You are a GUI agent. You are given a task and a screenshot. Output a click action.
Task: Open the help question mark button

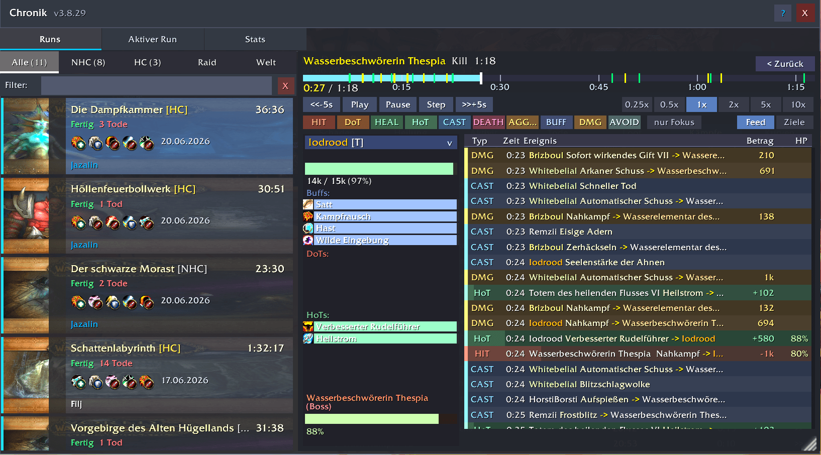point(783,13)
